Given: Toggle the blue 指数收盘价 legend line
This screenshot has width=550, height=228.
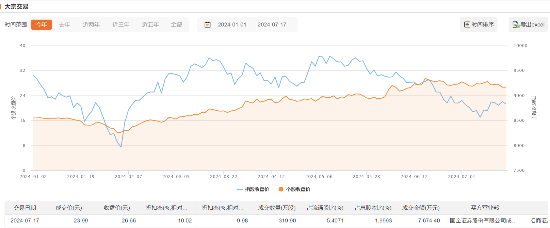Looking at the screenshot, I should click(240, 189).
